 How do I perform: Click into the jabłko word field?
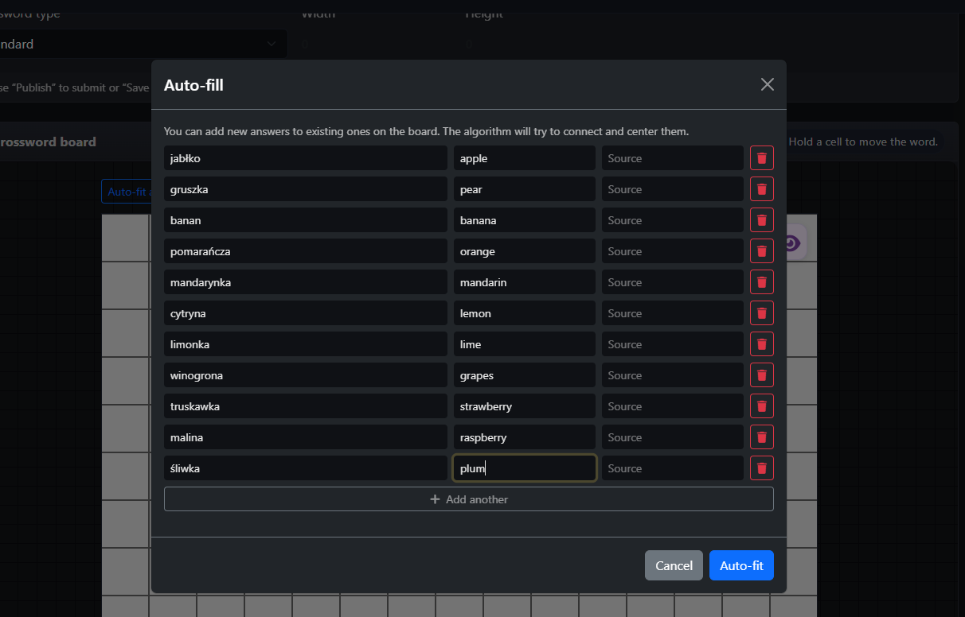pos(305,157)
